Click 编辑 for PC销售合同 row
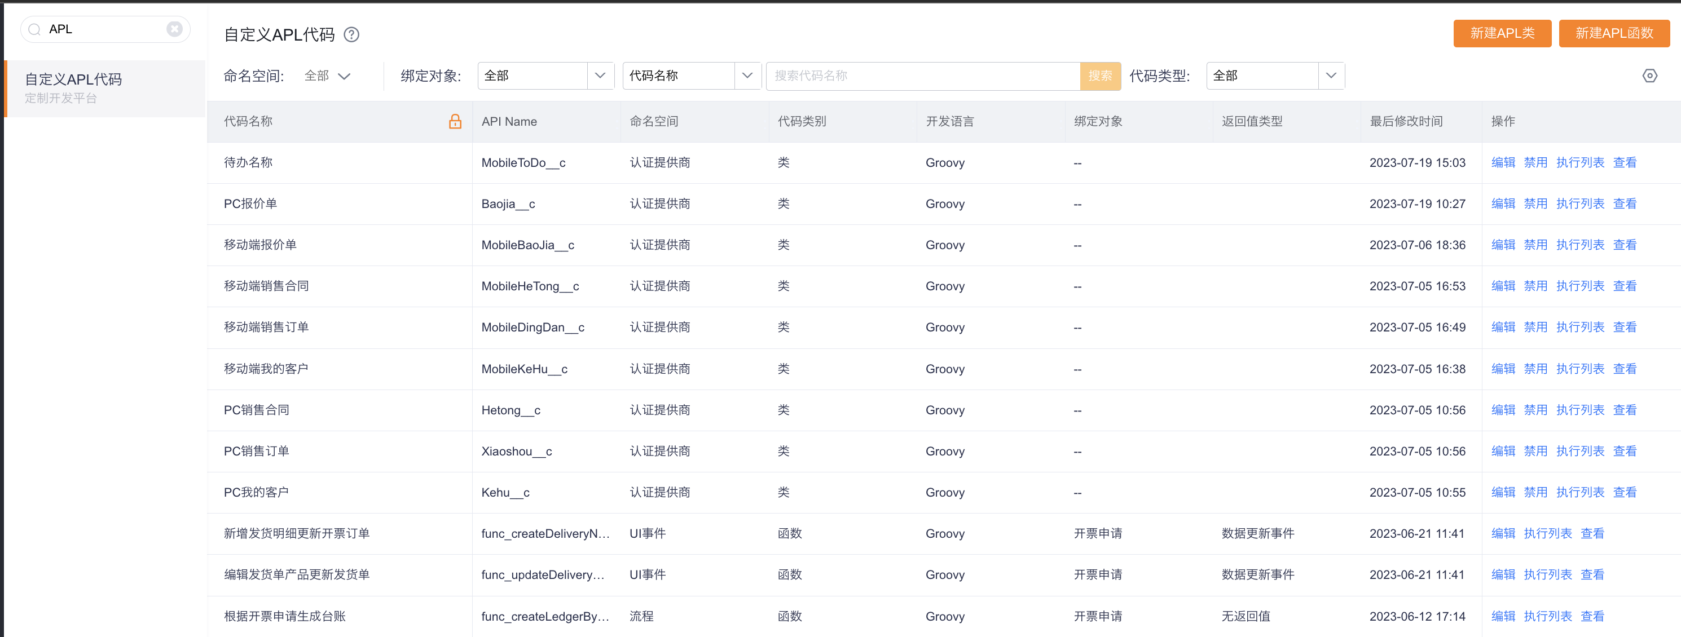Image resolution: width=1681 pixels, height=637 pixels. [x=1503, y=409]
